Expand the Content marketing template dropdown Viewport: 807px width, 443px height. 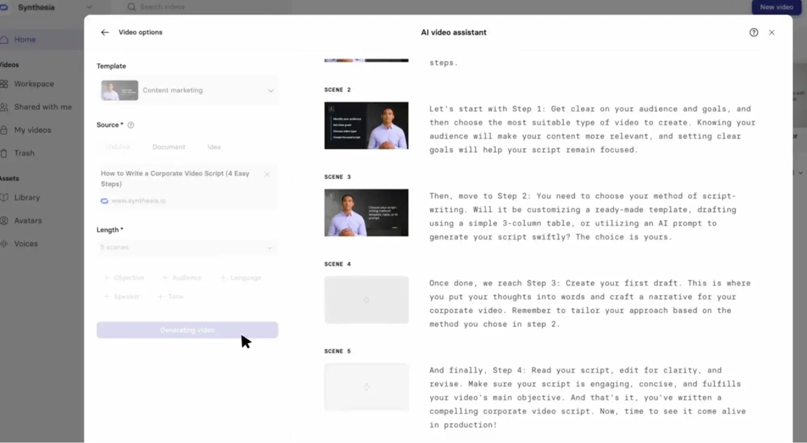pyautogui.click(x=270, y=90)
